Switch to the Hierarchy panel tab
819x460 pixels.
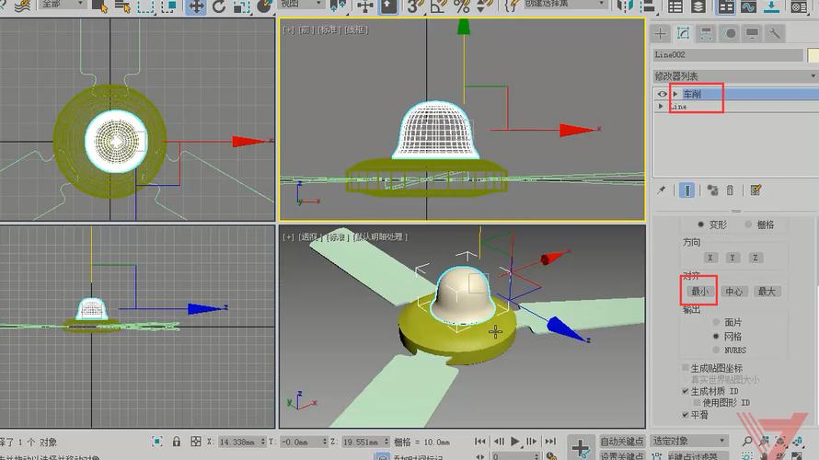pos(706,34)
